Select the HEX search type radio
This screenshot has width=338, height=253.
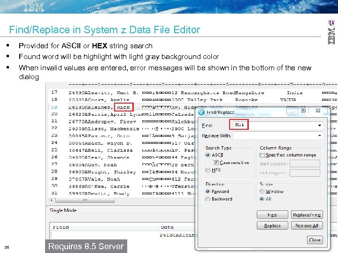(x=207, y=170)
